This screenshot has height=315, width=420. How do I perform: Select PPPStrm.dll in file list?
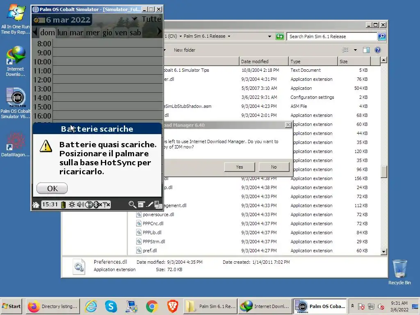[x=154, y=242]
